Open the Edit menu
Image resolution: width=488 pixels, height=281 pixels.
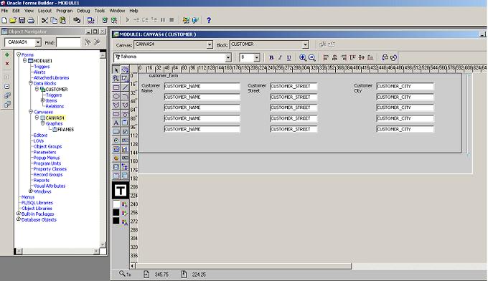(x=16, y=11)
